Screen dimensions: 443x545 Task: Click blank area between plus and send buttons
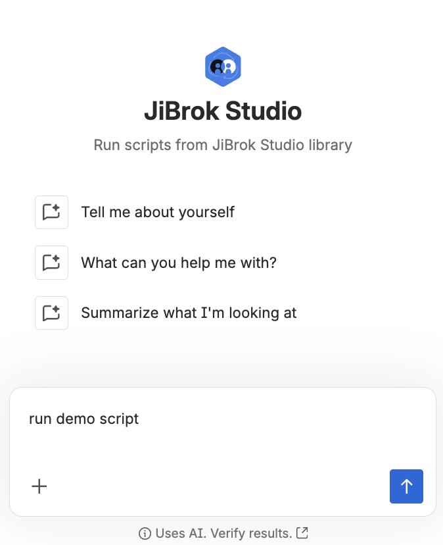pyautogui.click(x=217, y=486)
